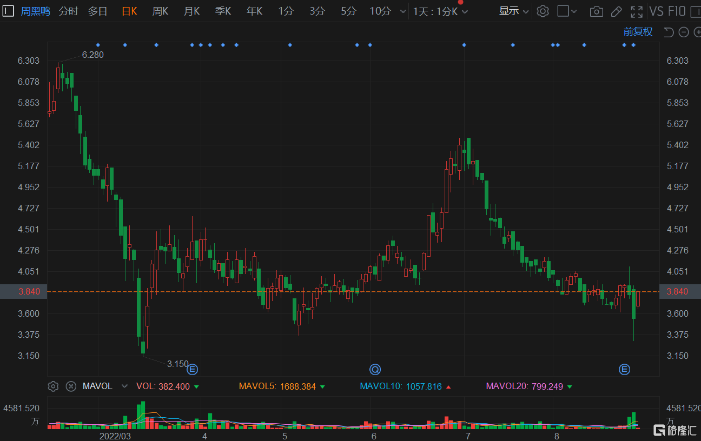The width and height of the screenshot is (701, 441).
Task: Click the MAVOL5 1688.384 readout
Action: tap(282, 386)
